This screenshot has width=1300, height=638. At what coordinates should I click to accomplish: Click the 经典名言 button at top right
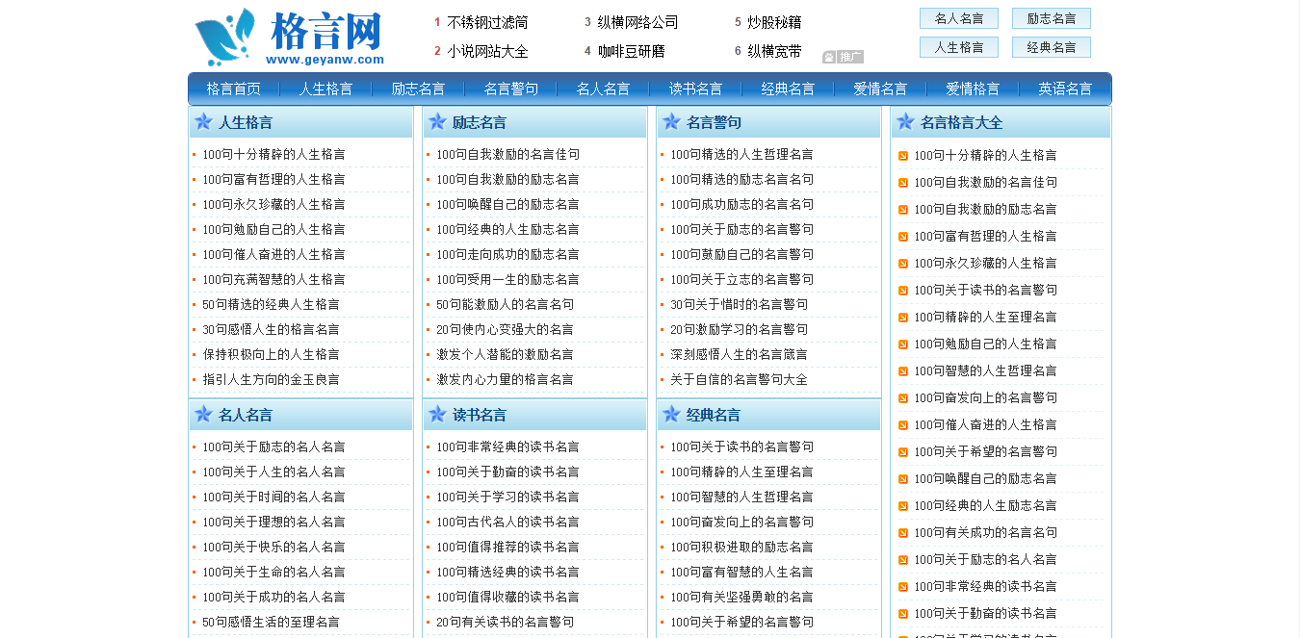(1052, 47)
